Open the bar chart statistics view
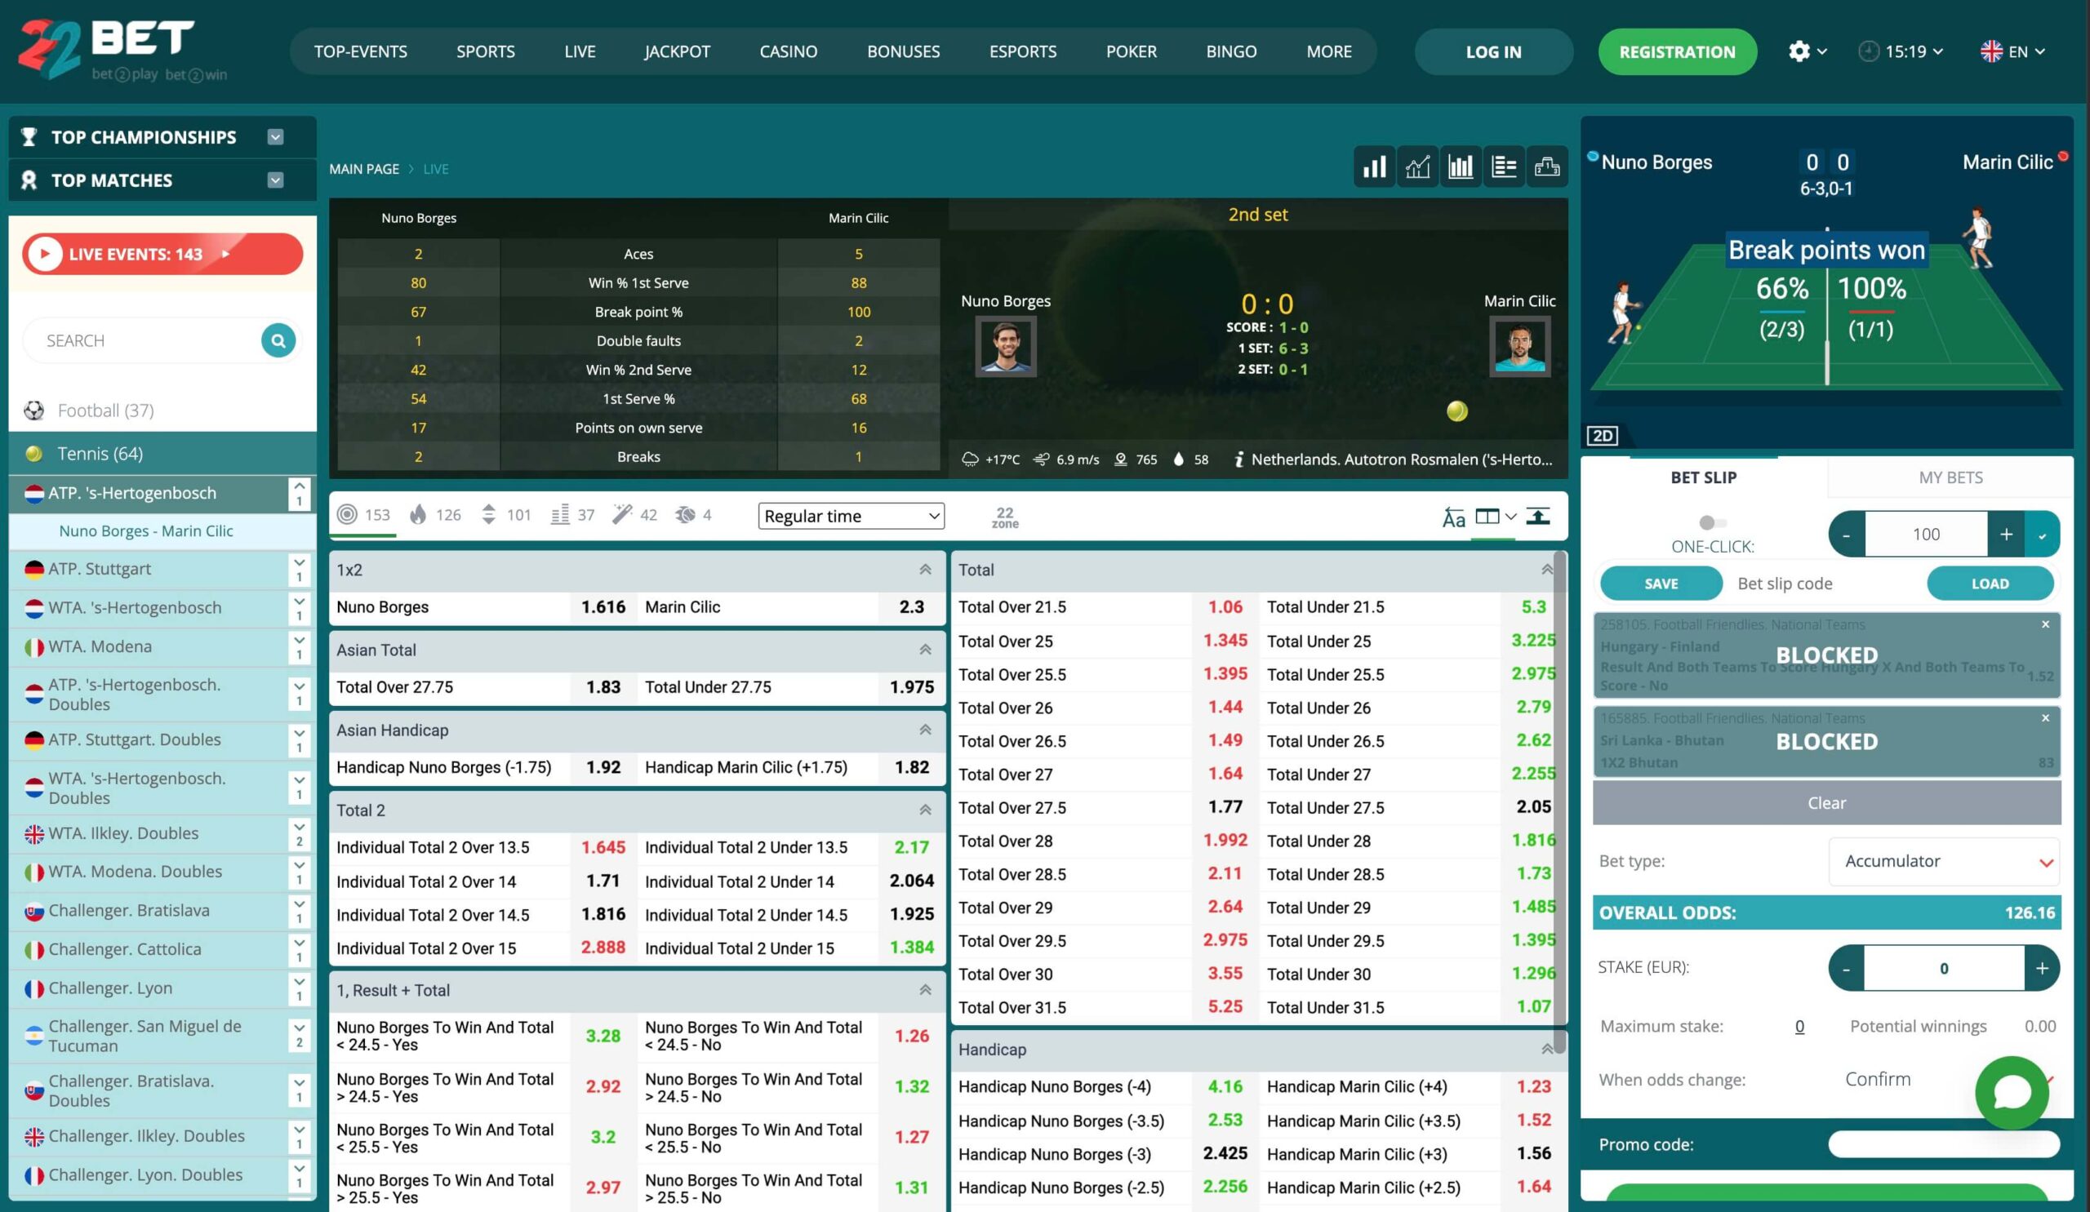Screen dimensions: 2090x1212 click(1374, 166)
